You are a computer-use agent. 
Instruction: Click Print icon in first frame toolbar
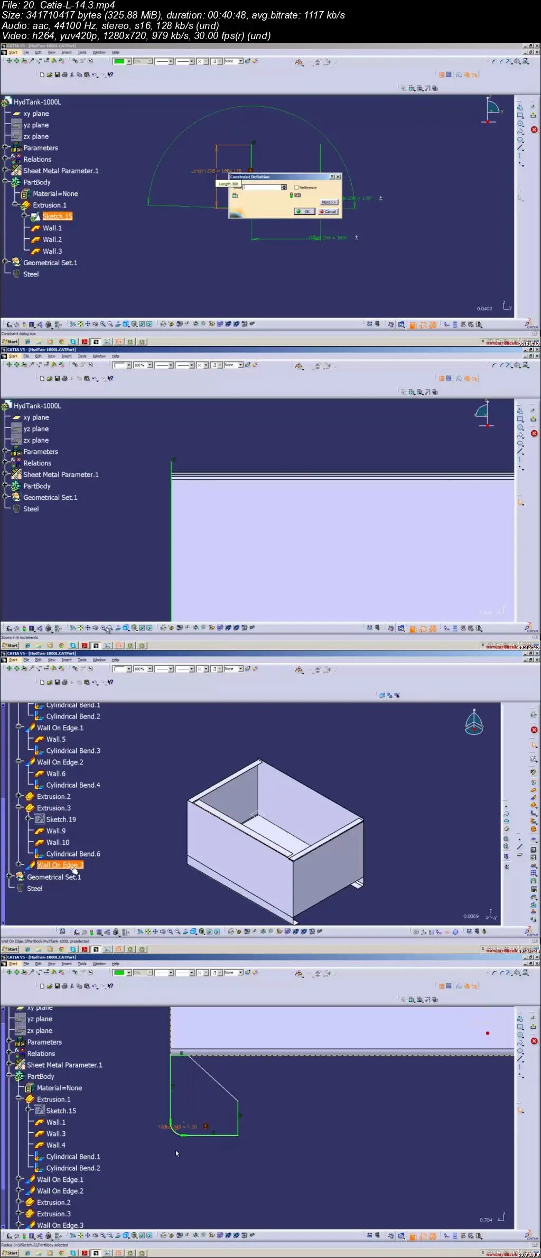(x=64, y=75)
